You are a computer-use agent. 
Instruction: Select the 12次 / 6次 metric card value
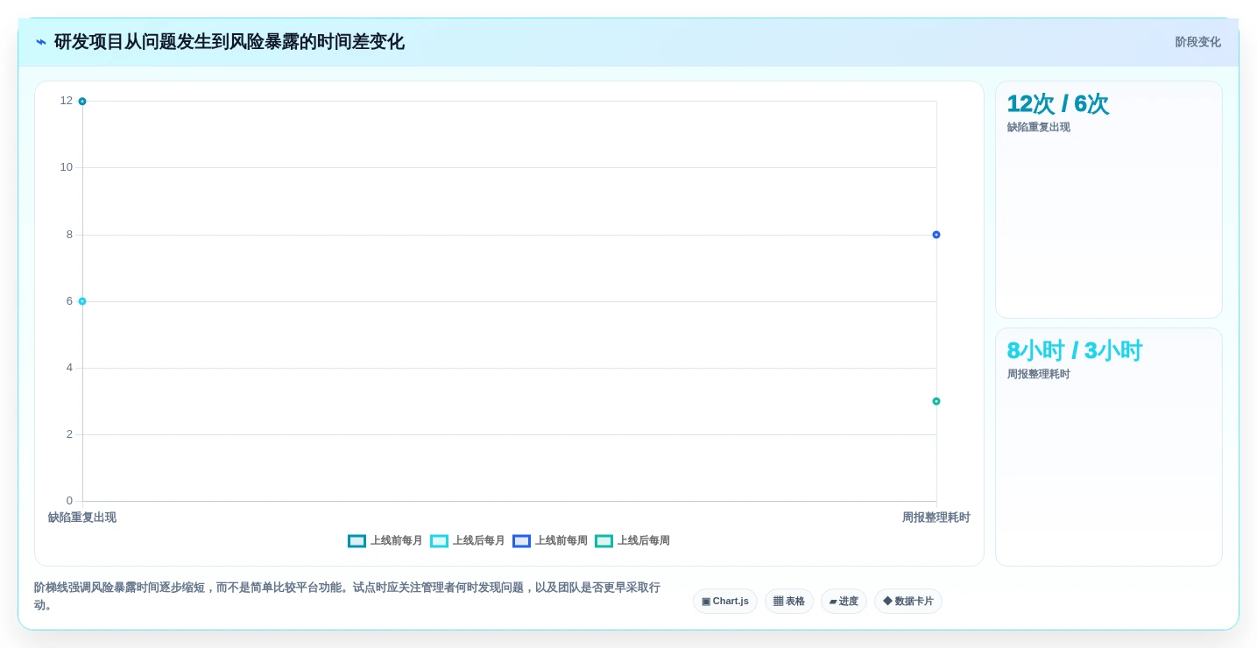(1057, 104)
